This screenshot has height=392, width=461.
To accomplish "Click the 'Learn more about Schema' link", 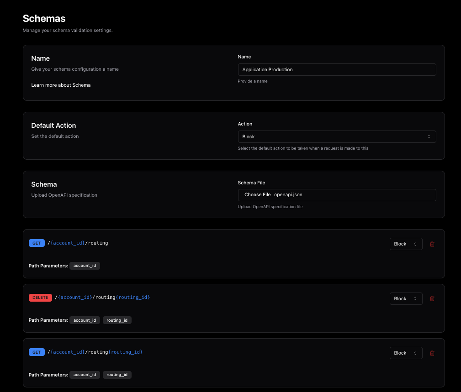I will pos(61,85).
